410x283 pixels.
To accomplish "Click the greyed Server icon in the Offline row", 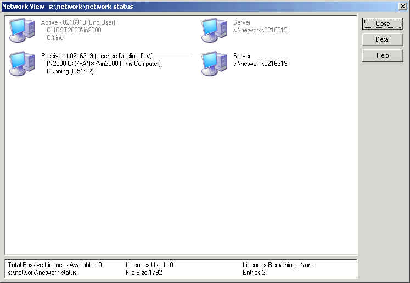I will coord(215,30).
